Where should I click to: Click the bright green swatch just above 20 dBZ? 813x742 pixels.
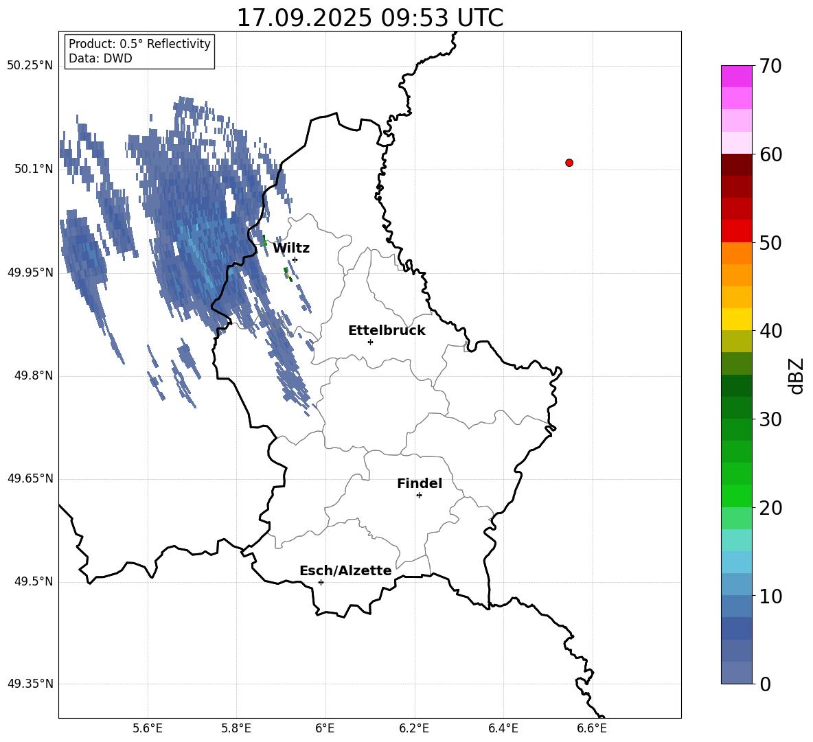736,496
